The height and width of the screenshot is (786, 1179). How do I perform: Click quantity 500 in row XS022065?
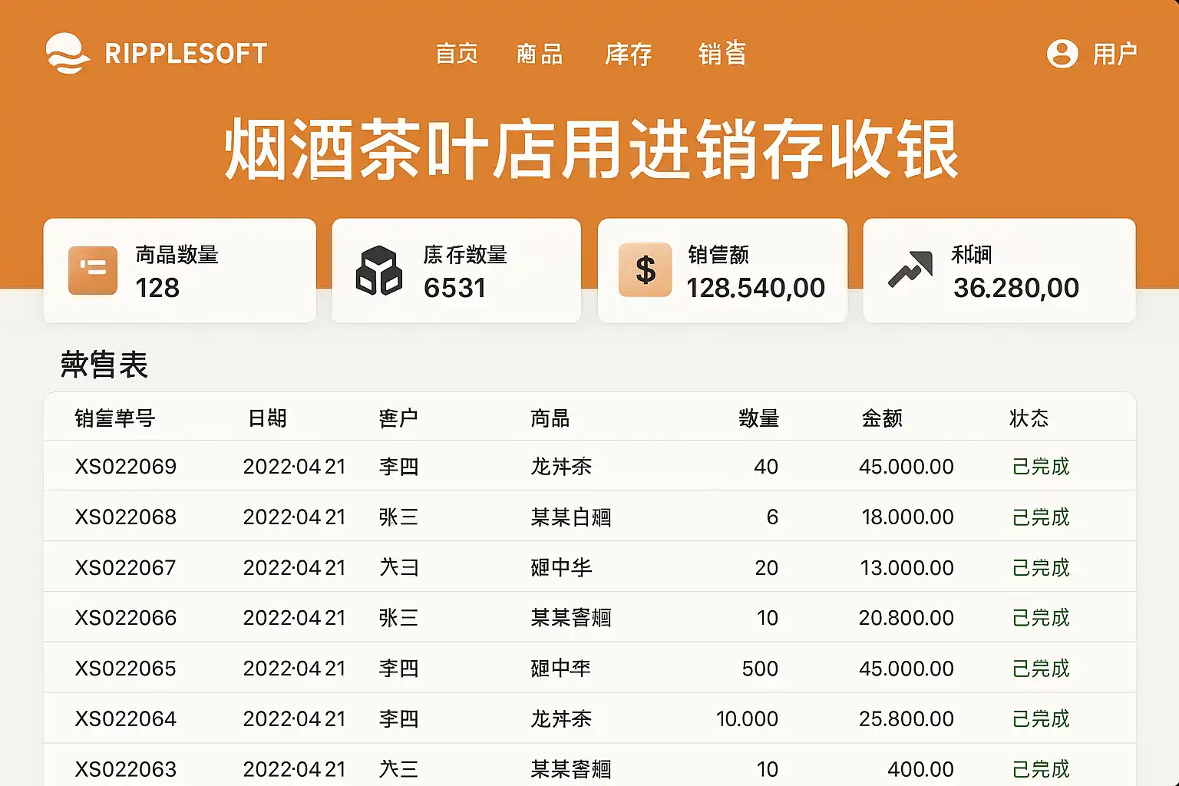[760, 669]
